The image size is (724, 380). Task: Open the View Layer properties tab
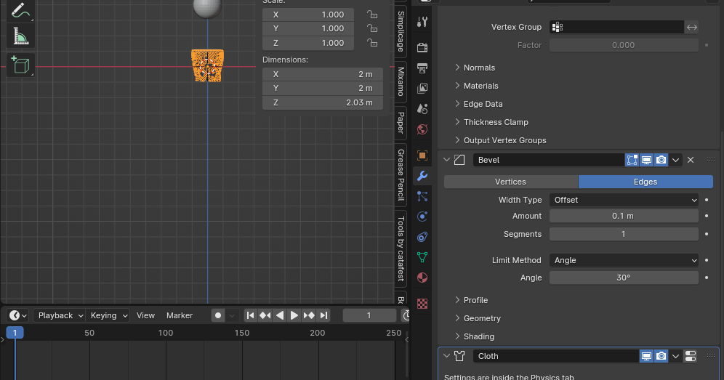(x=422, y=88)
